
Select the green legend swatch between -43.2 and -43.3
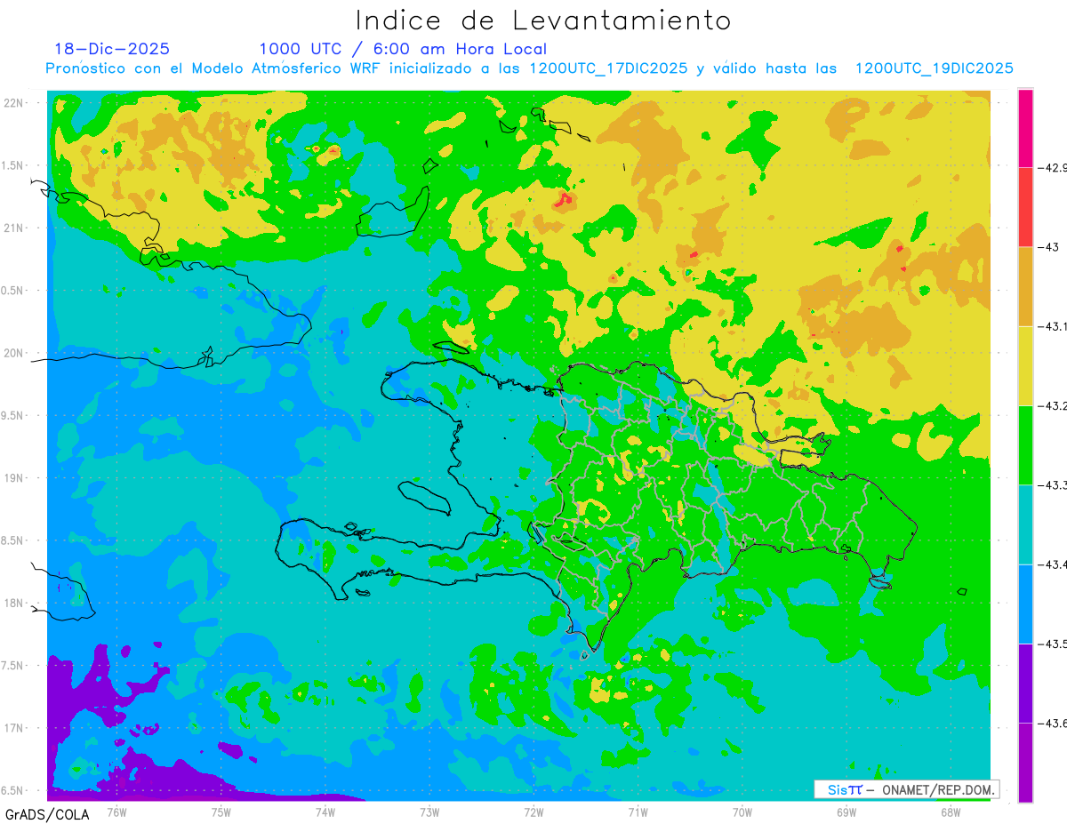(x=1025, y=445)
